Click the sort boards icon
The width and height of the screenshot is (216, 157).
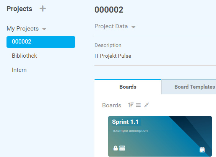click(131, 105)
